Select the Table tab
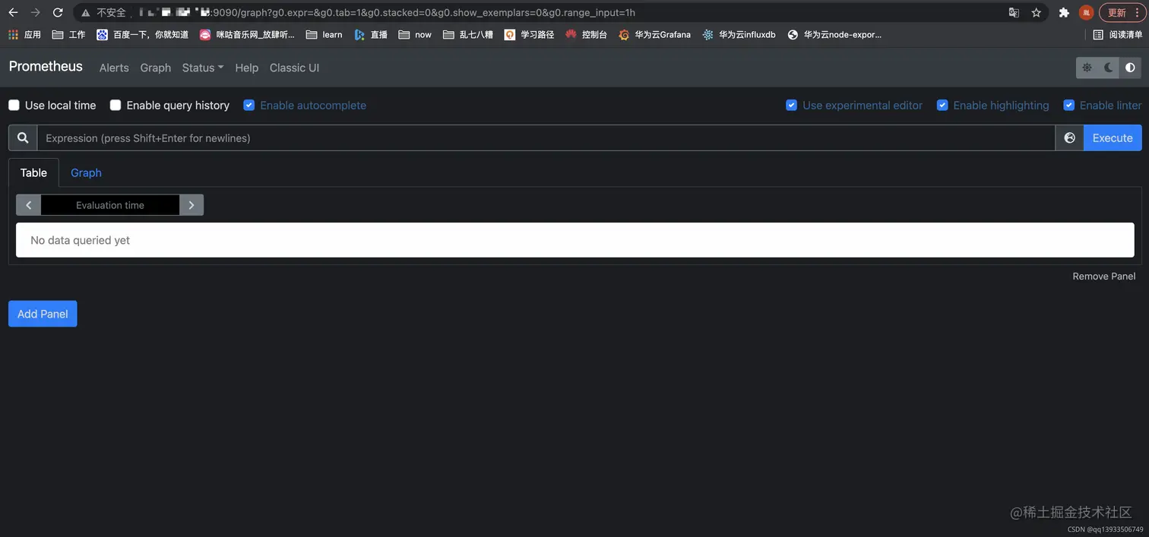Image resolution: width=1149 pixels, height=537 pixels. (x=33, y=172)
